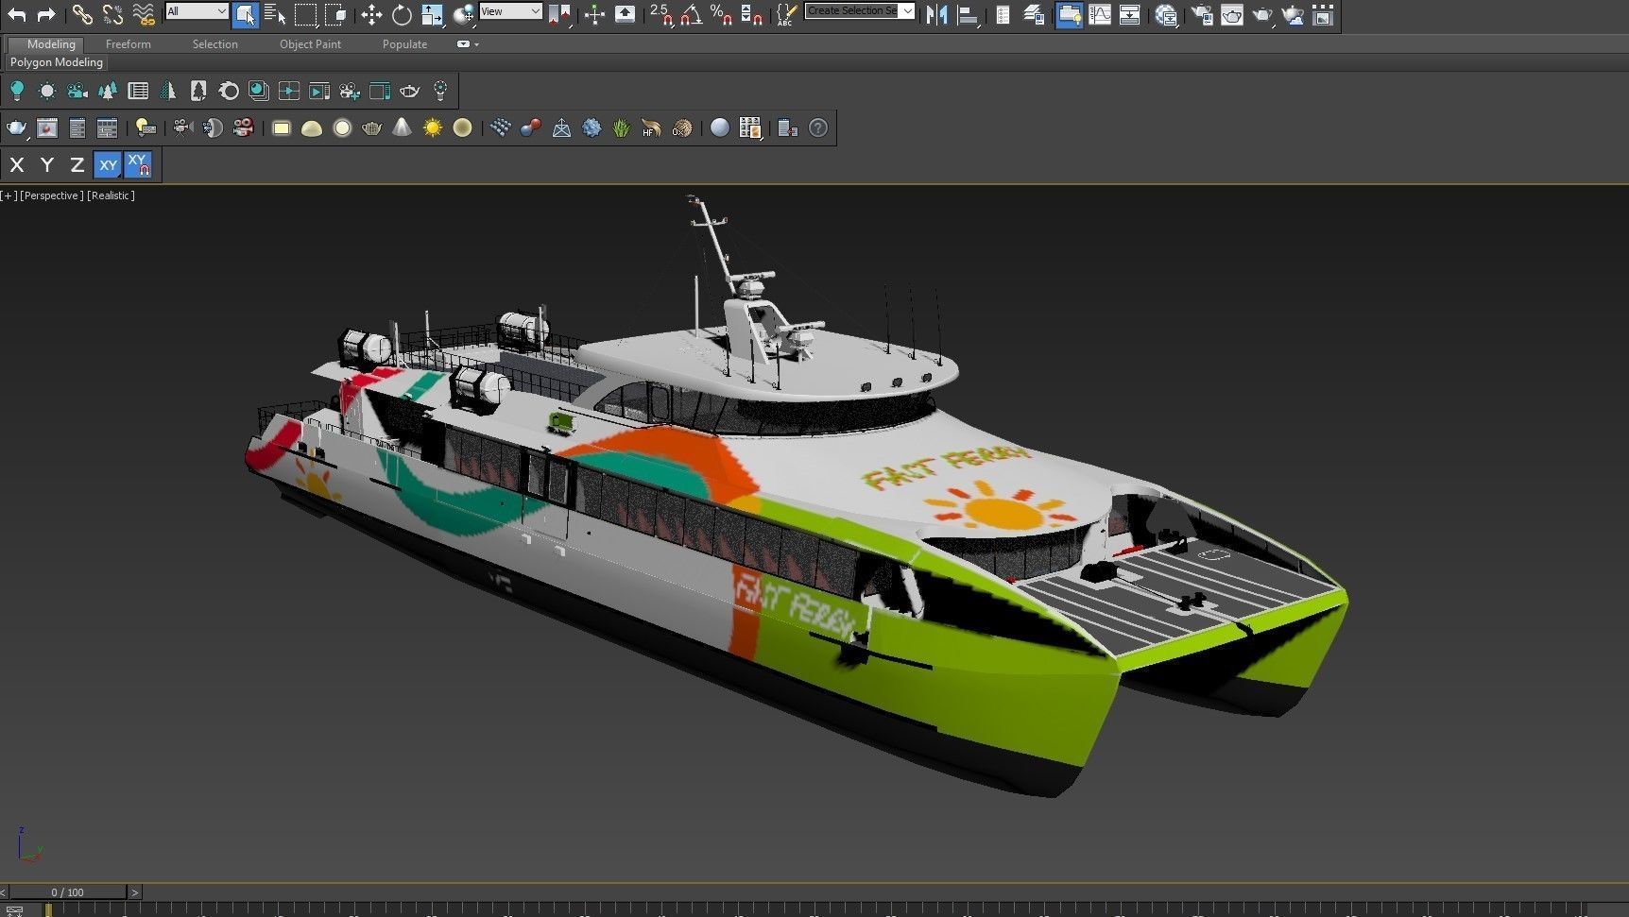Click the Redo arrow icon
The width and height of the screenshot is (1629, 917).
46,14
